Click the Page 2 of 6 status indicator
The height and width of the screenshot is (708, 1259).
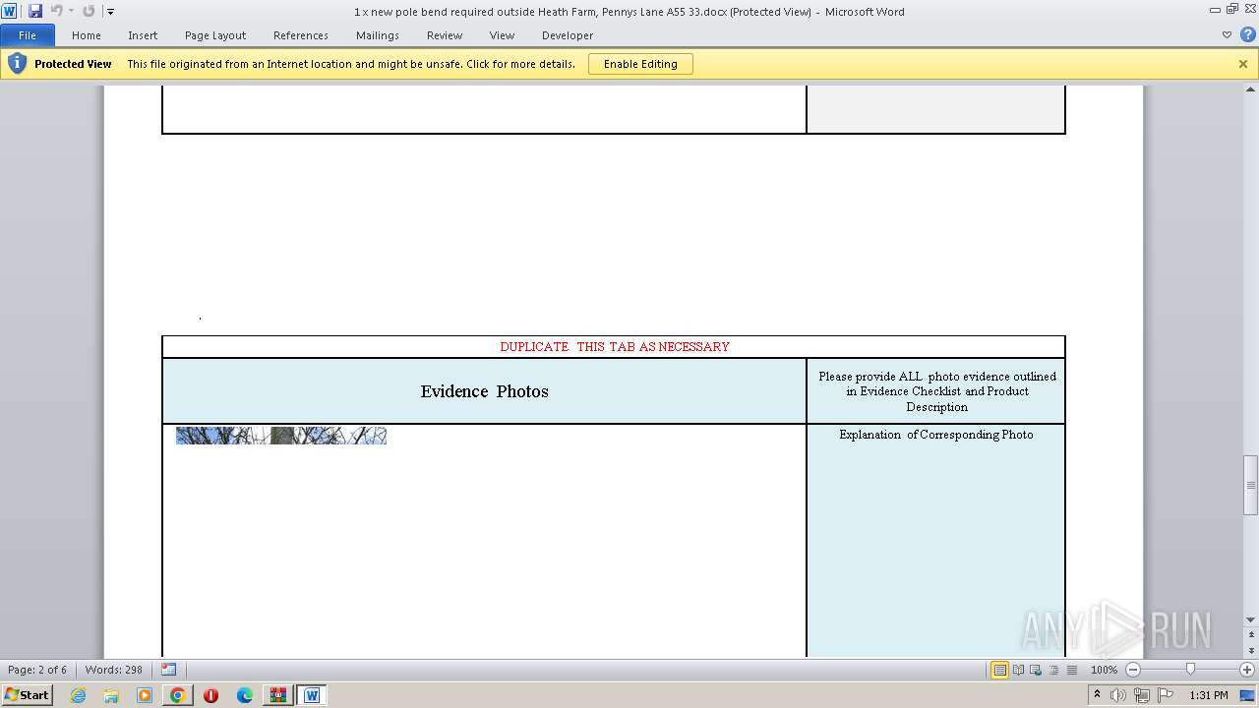pos(37,670)
